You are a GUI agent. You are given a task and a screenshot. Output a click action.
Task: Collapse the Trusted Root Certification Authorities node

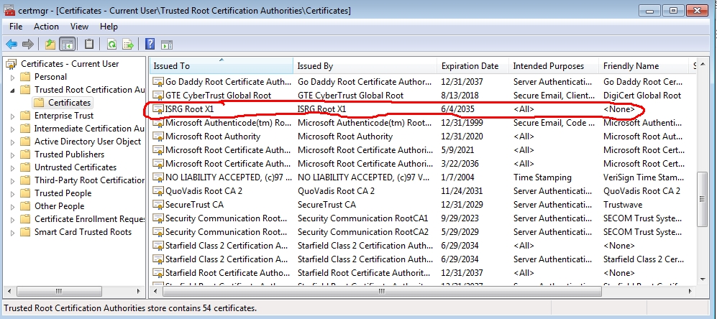click(12, 90)
